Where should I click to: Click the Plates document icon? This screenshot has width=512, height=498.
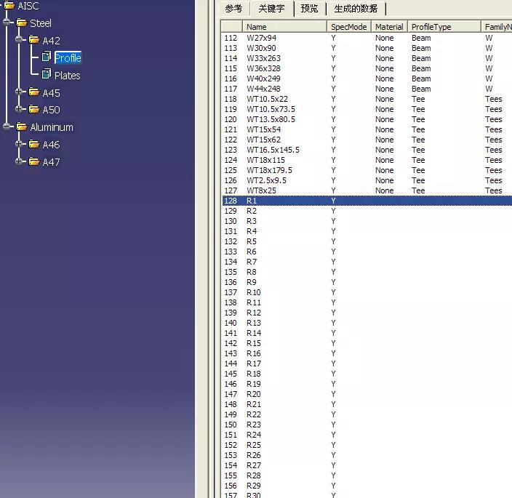pos(47,74)
